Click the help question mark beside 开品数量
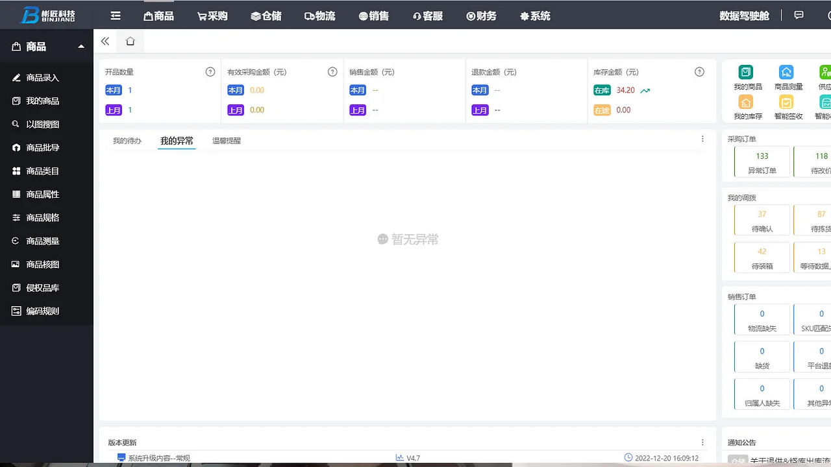 [210, 71]
